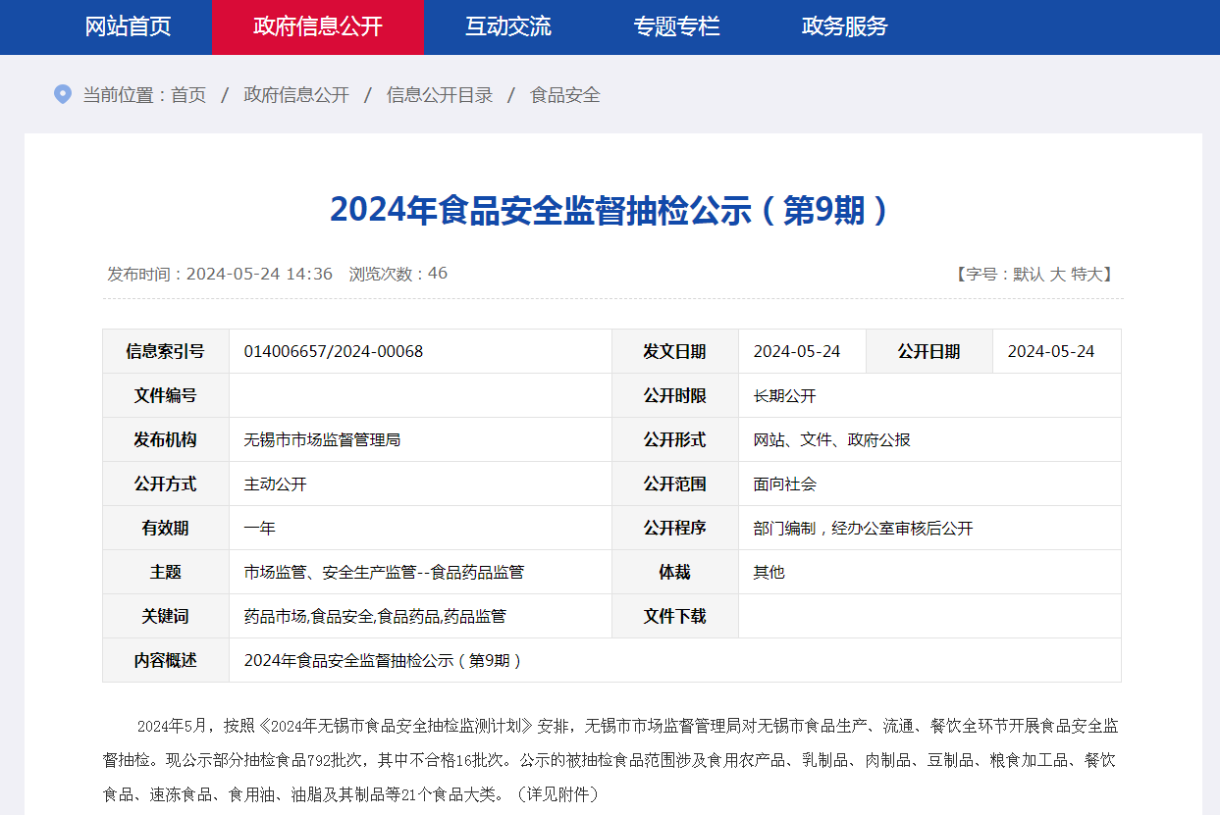Click the location pin icon in breadcrumb

tap(62, 95)
